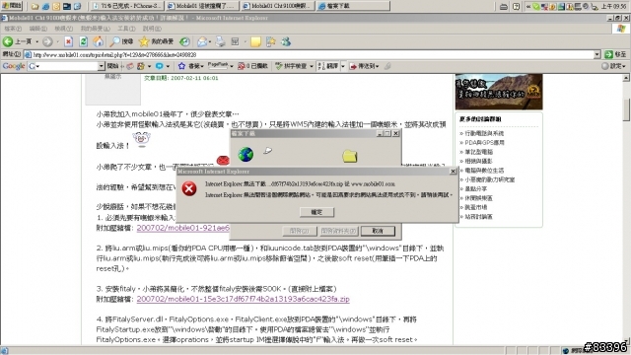Open the History icon in the IE toolbar
This screenshot has width=631, height=355.
tap(184, 41)
